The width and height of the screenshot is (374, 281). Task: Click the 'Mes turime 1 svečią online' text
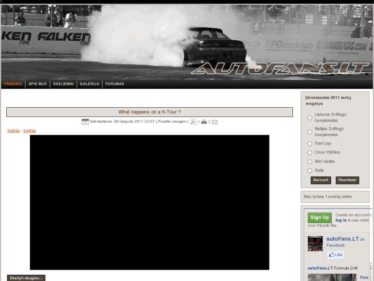[x=328, y=196]
